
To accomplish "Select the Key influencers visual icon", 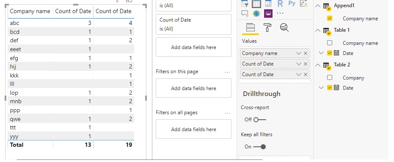I will point(303,3).
